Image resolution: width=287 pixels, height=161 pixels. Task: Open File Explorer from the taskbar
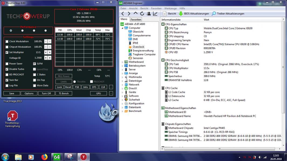18,157
